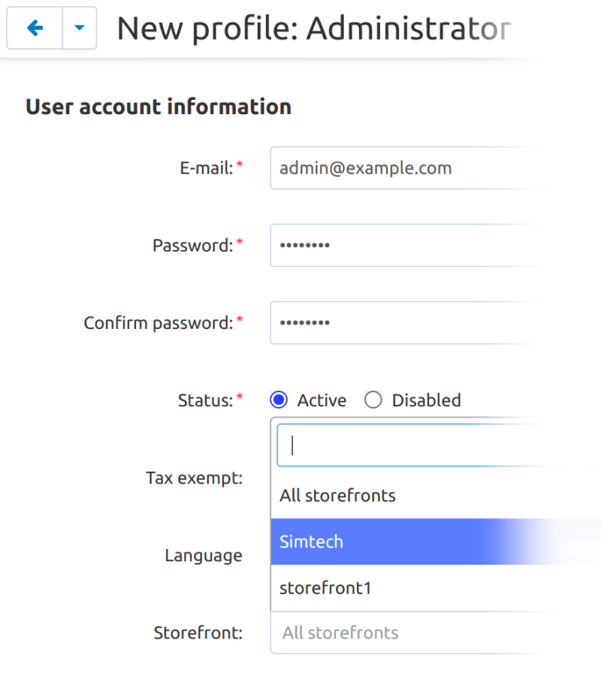The width and height of the screenshot is (601, 685).
Task: Click the "Storefront:" label text
Action: (198, 632)
